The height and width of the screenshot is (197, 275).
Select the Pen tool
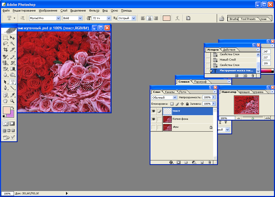point(5,88)
